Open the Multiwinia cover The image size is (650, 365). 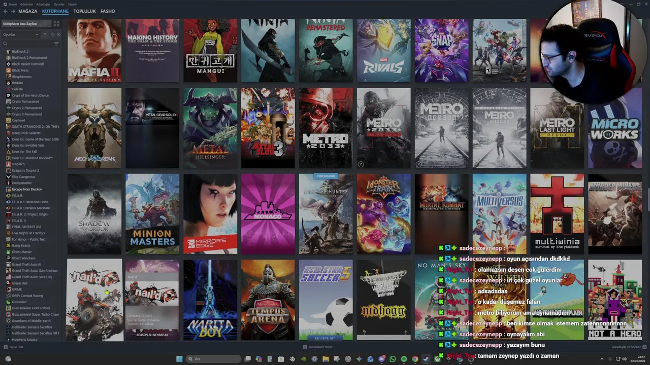(x=557, y=214)
